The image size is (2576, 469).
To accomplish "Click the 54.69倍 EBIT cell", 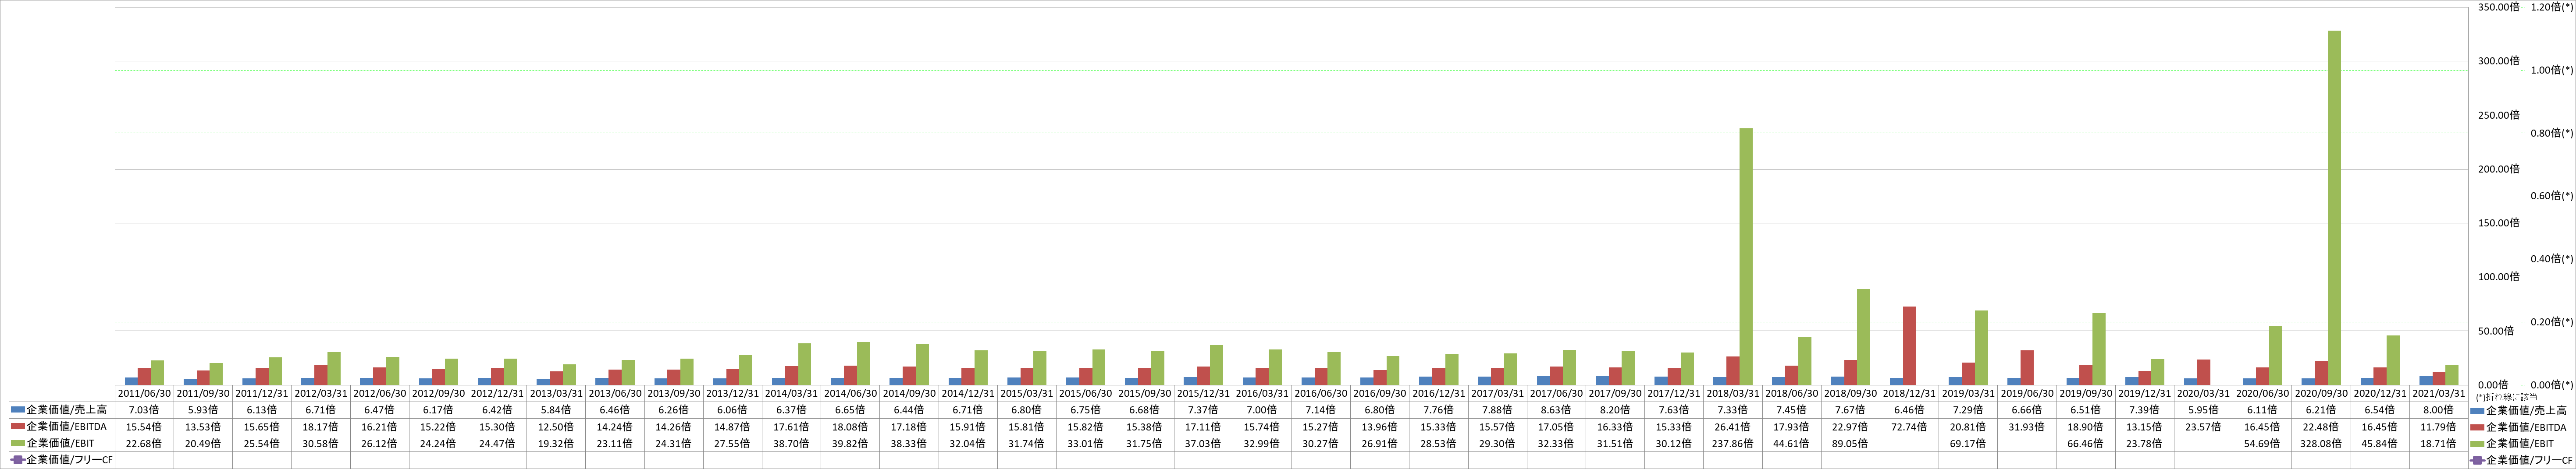I will [2263, 444].
